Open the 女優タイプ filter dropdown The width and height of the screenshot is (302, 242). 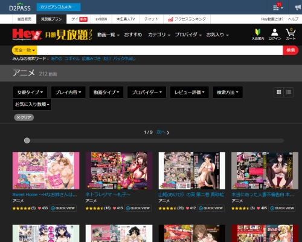point(30,92)
